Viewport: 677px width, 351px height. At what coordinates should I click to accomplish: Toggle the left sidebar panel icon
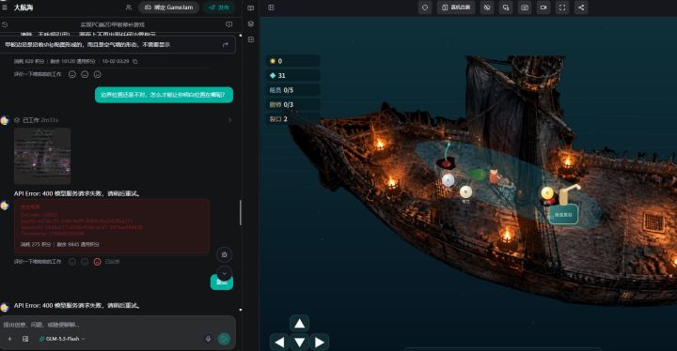(271, 8)
